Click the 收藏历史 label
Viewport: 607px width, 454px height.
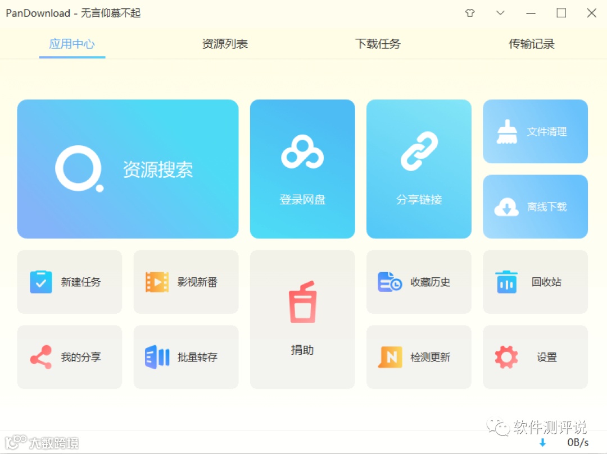click(431, 282)
